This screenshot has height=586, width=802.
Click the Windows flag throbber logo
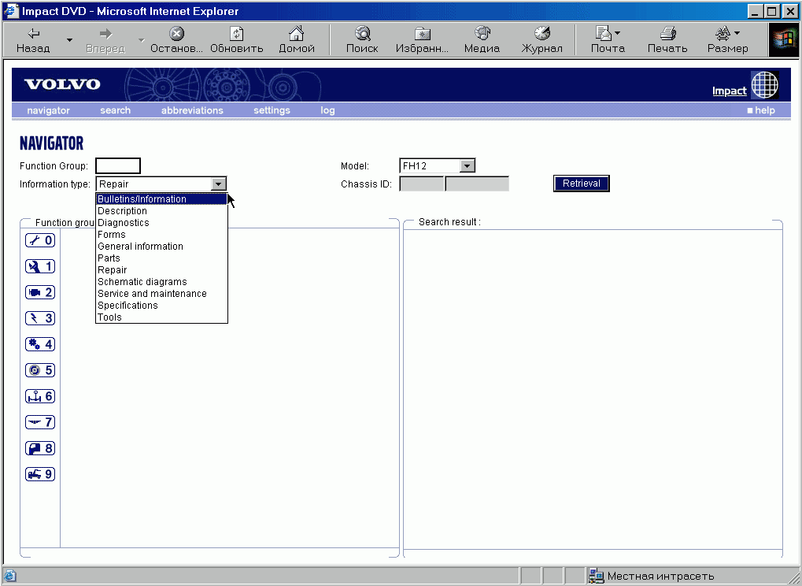[784, 40]
